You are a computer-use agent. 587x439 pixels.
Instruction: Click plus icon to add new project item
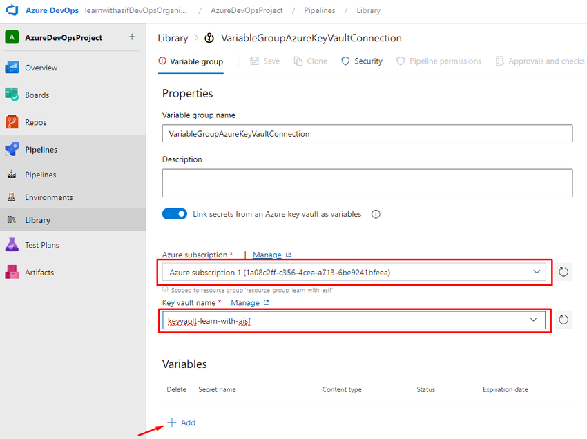coord(132,37)
